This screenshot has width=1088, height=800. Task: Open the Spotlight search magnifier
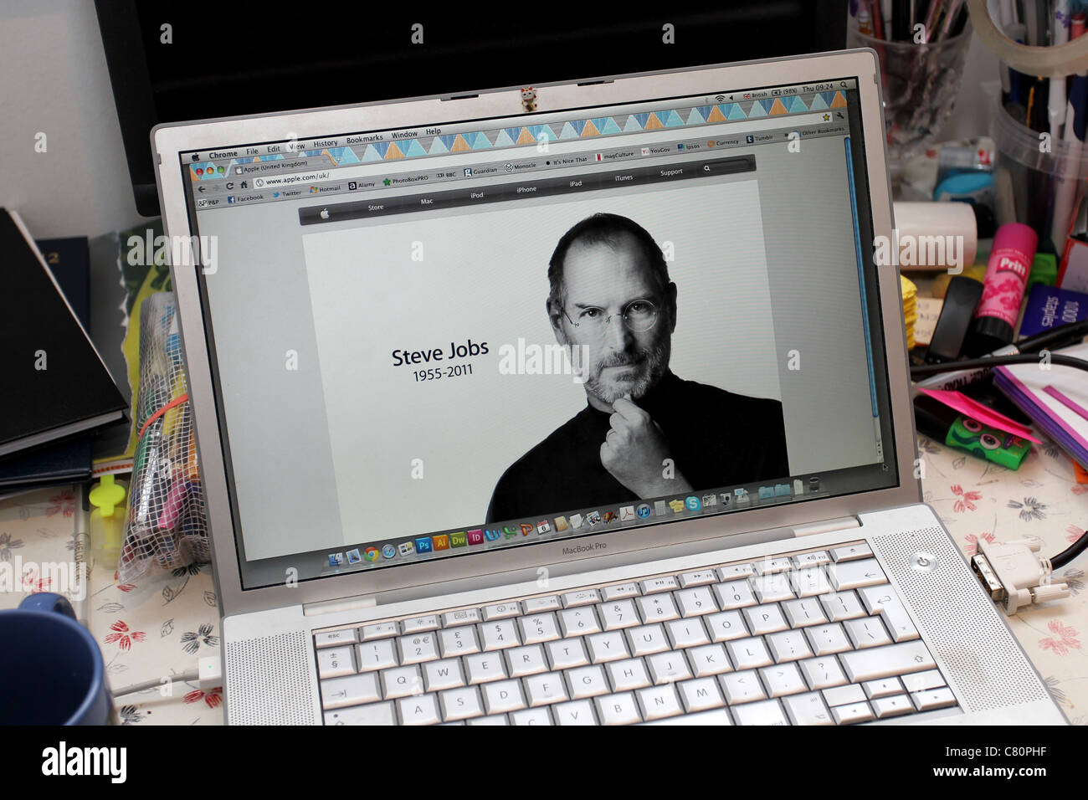[844, 85]
